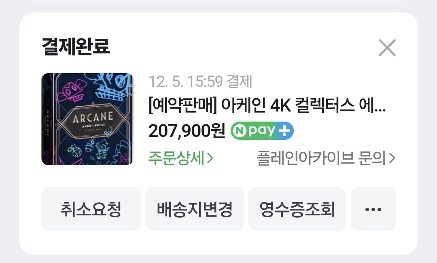Click the green N circle logo
Image resolution: width=437 pixels, height=263 pixels.
(x=240, y=130)
